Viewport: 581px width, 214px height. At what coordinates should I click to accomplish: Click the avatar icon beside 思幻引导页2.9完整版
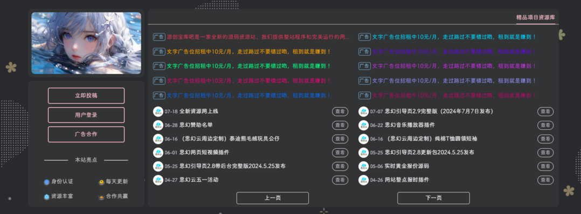tap(363, 112)
